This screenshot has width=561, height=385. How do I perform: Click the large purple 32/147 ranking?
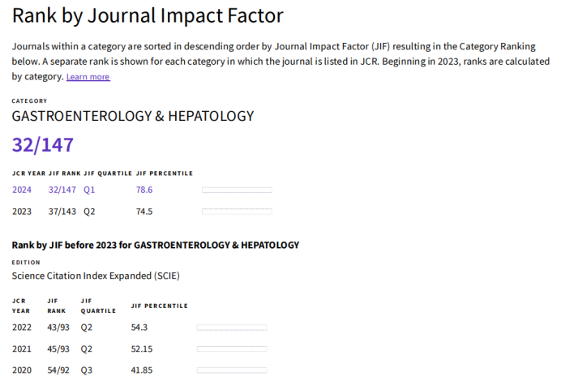click(43, 145)
